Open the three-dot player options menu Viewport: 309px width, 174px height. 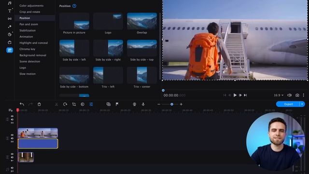304,95
